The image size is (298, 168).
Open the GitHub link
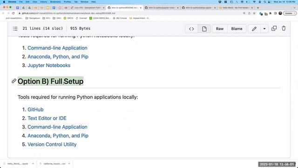(35, 110)
